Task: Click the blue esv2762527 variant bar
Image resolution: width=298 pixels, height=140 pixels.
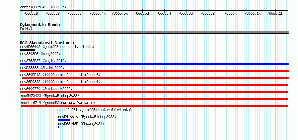Action: [x=154, y=64]
